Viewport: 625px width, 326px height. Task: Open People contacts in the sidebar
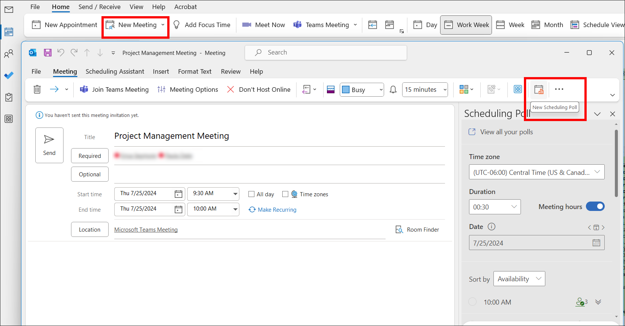tap(9, 54)
